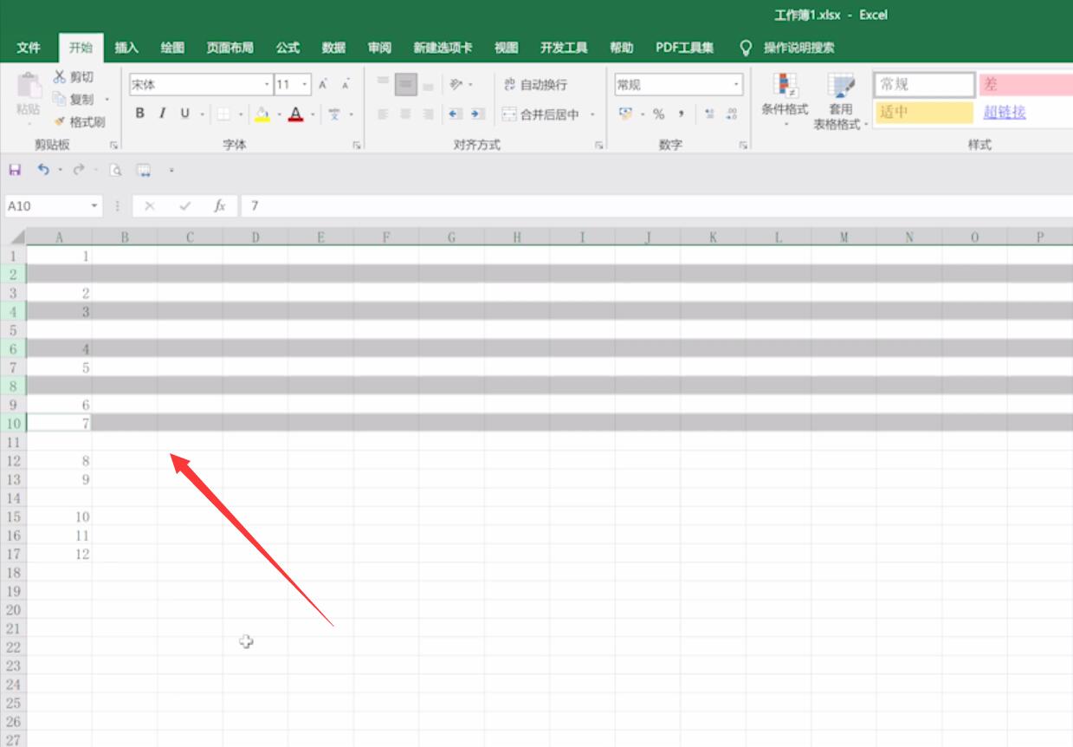Toggle bold formatting
1073x747 pixels.
coord(140,114)
